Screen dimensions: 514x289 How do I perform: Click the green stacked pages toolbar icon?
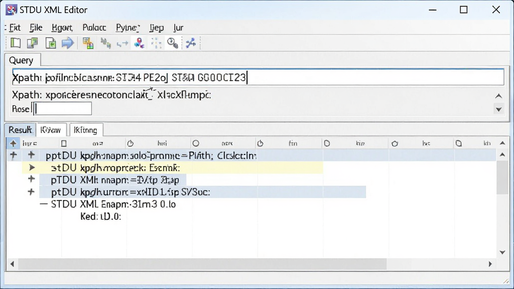(x=33, y=43)
